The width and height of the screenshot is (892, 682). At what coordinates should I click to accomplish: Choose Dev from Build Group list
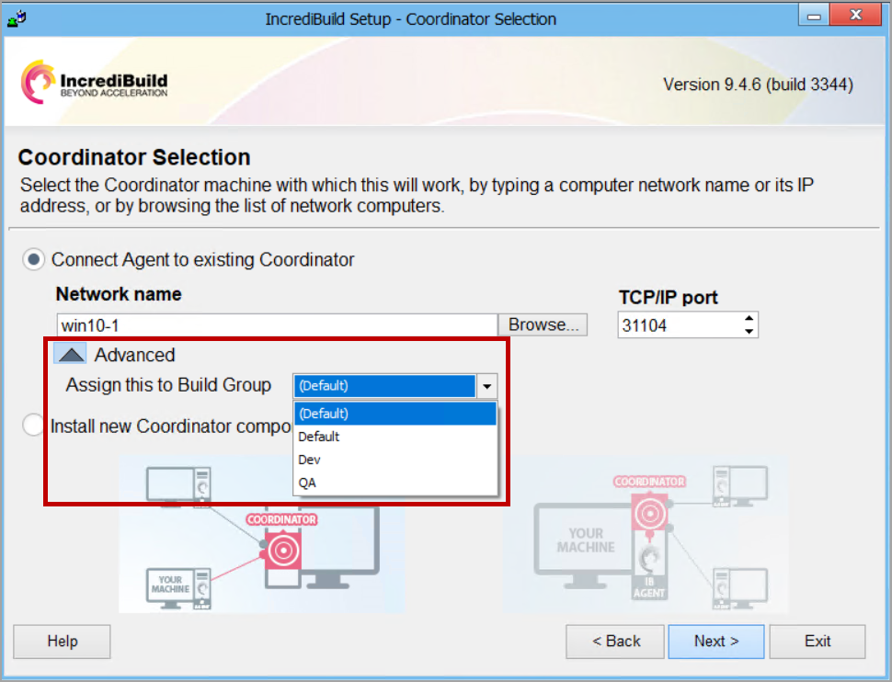tap(310, 460)
